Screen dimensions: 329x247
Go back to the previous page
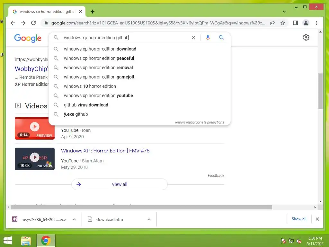pyautogui.click(x=13, y=23)
